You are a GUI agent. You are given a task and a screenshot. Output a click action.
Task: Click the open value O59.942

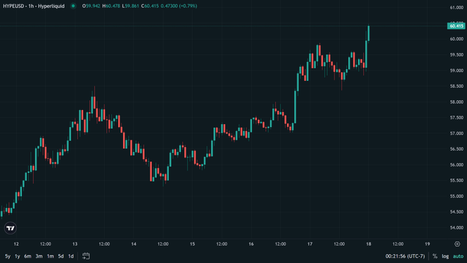click(x=91, y=6)
